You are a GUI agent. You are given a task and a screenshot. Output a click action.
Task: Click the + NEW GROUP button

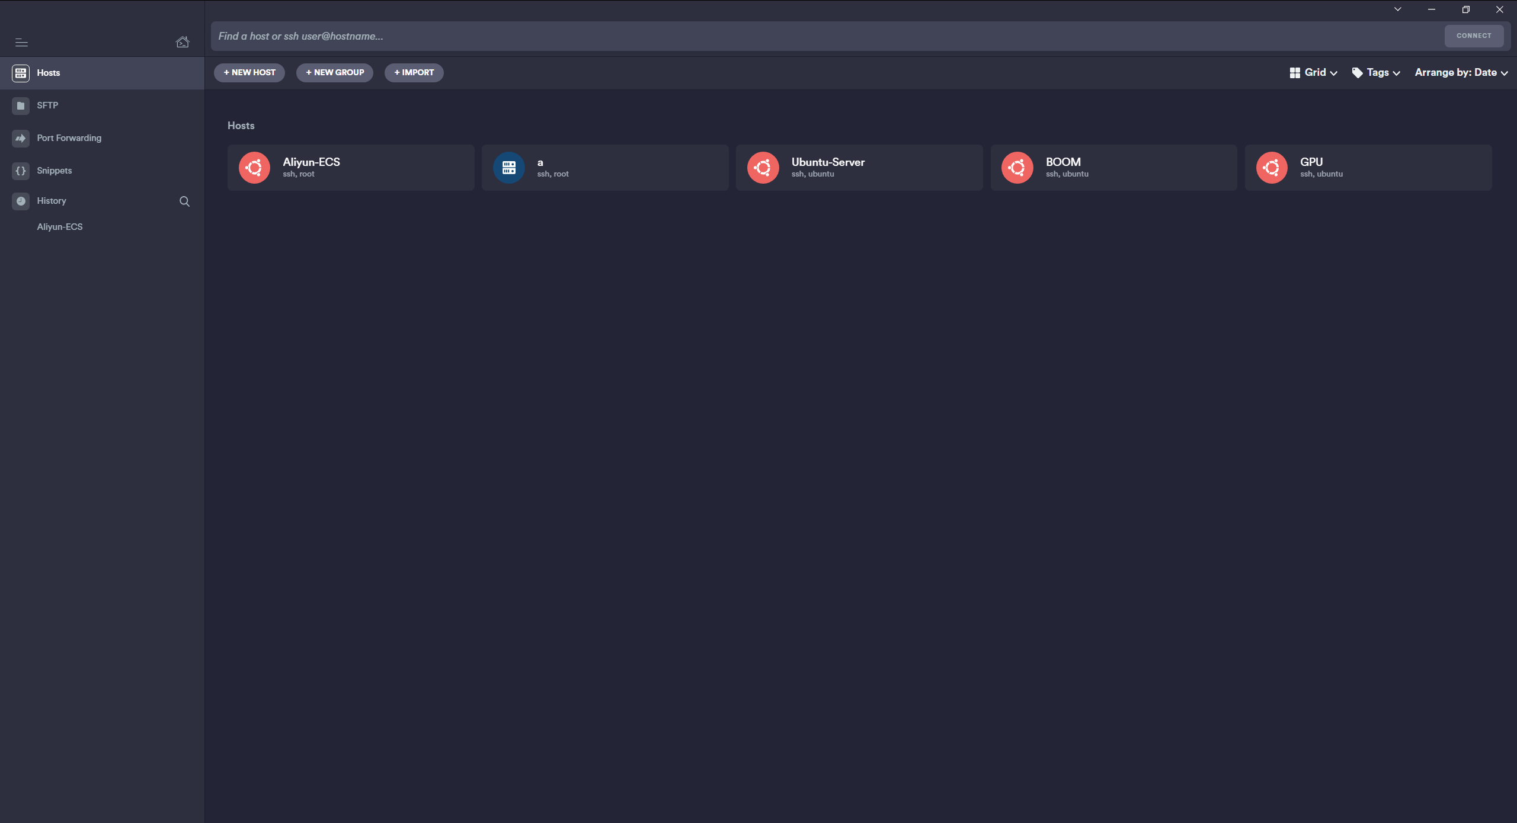pos(335,72)
